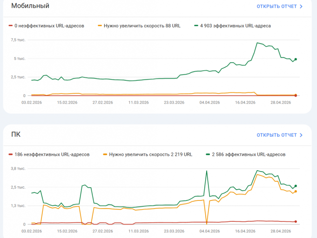Click the green spike near 04.04.2026 in ПК chart
317x238 pixels.
tap(207, 171)
